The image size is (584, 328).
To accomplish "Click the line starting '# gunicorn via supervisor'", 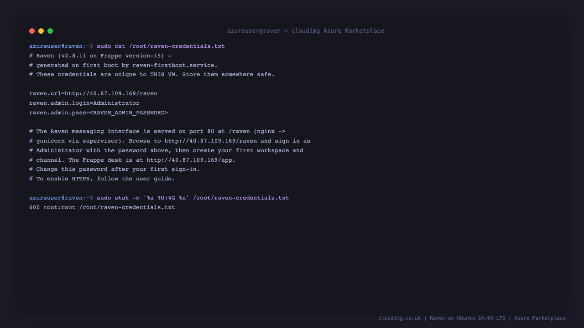I will tap(170, 141).
